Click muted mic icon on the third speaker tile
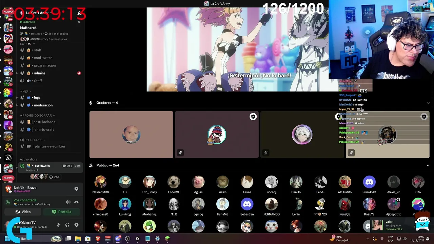Image resolution: width=434 pixels, height=244 pixels. (x=266, y=153)
